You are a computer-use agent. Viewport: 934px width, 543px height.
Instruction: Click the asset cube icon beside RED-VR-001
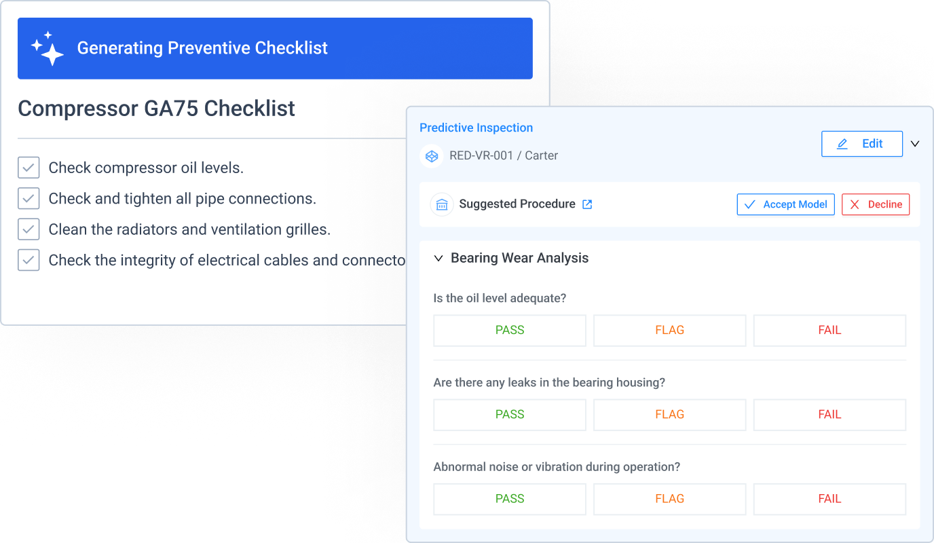pos(431,156)
